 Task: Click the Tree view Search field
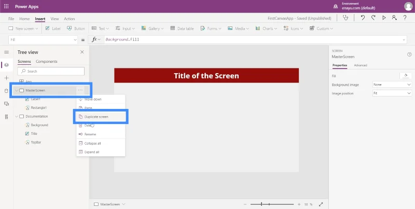coord(51,71)
